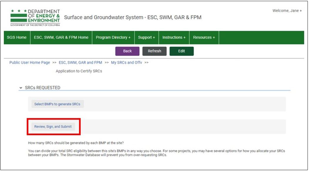Click the Surface and Groundwater System title
This screenshot has width=309, height=171.
coord(132,17)
